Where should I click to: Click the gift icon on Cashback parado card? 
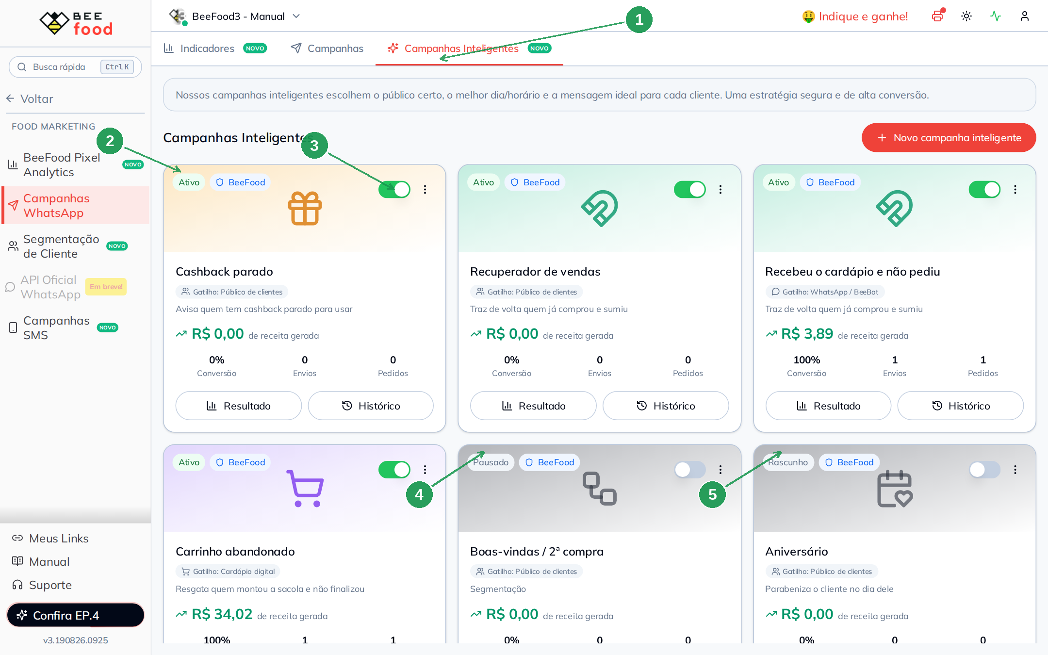[x=305, y=209]
